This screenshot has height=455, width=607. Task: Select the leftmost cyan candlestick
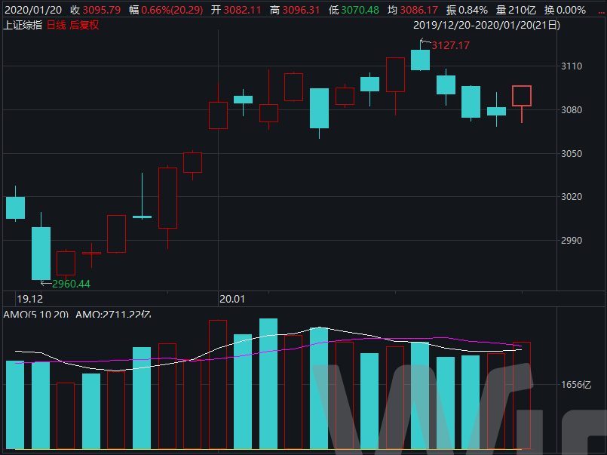click(x=15, y=208)
